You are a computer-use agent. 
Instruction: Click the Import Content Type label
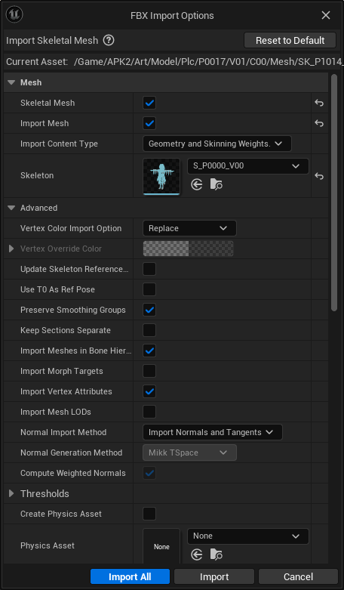tap(59, 144)
